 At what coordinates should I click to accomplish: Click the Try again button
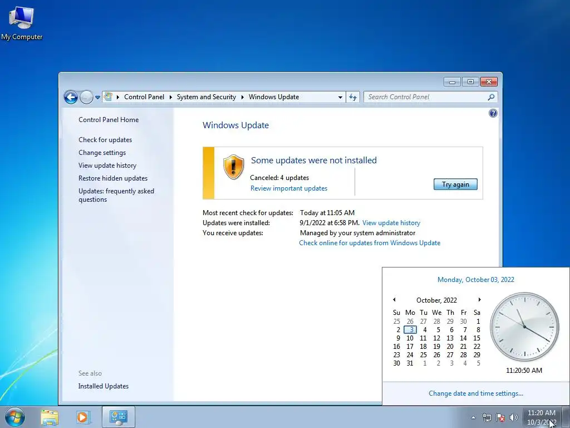point(455,184)
